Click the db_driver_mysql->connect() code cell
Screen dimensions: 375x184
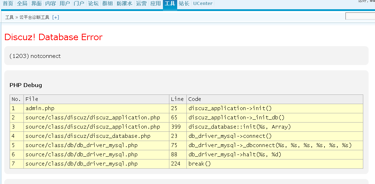coord(275,136)
